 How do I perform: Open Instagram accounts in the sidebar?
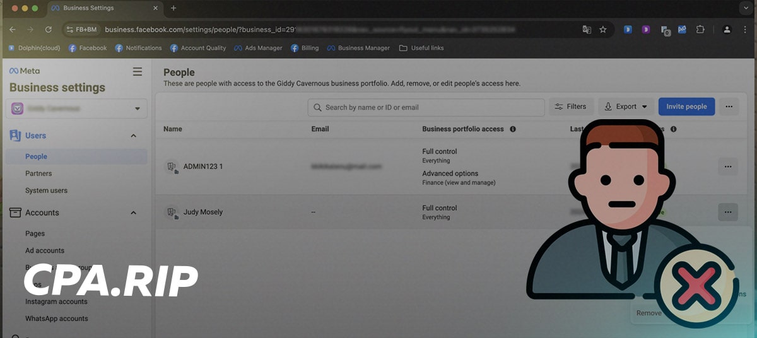click(x=56, y=301)
